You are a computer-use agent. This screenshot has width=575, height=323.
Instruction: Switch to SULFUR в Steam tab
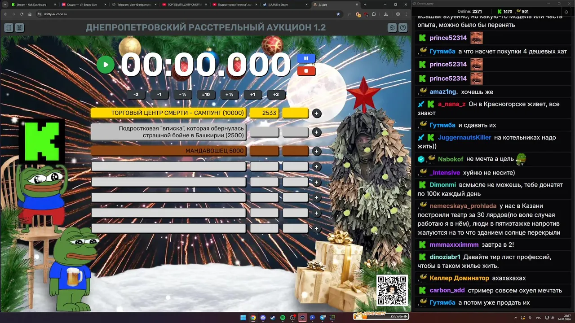(x=284, y=4)
